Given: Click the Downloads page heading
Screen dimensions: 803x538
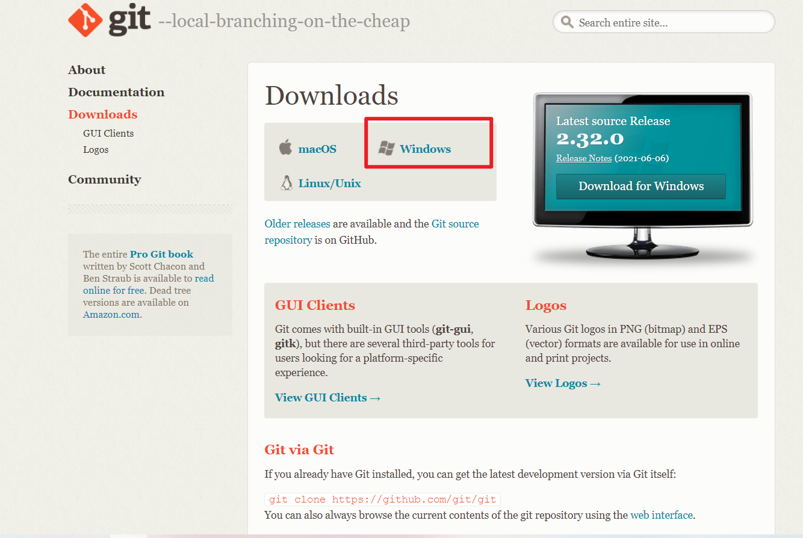Looking at the screenshot, I should pos(332,95).
